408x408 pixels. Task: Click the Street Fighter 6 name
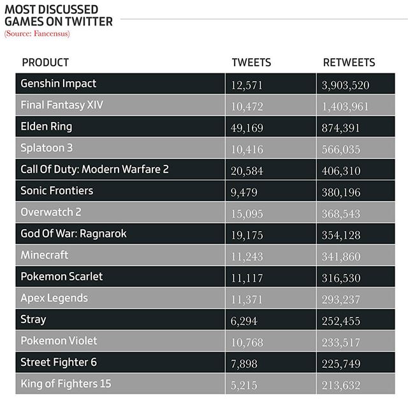coord(59,363)
